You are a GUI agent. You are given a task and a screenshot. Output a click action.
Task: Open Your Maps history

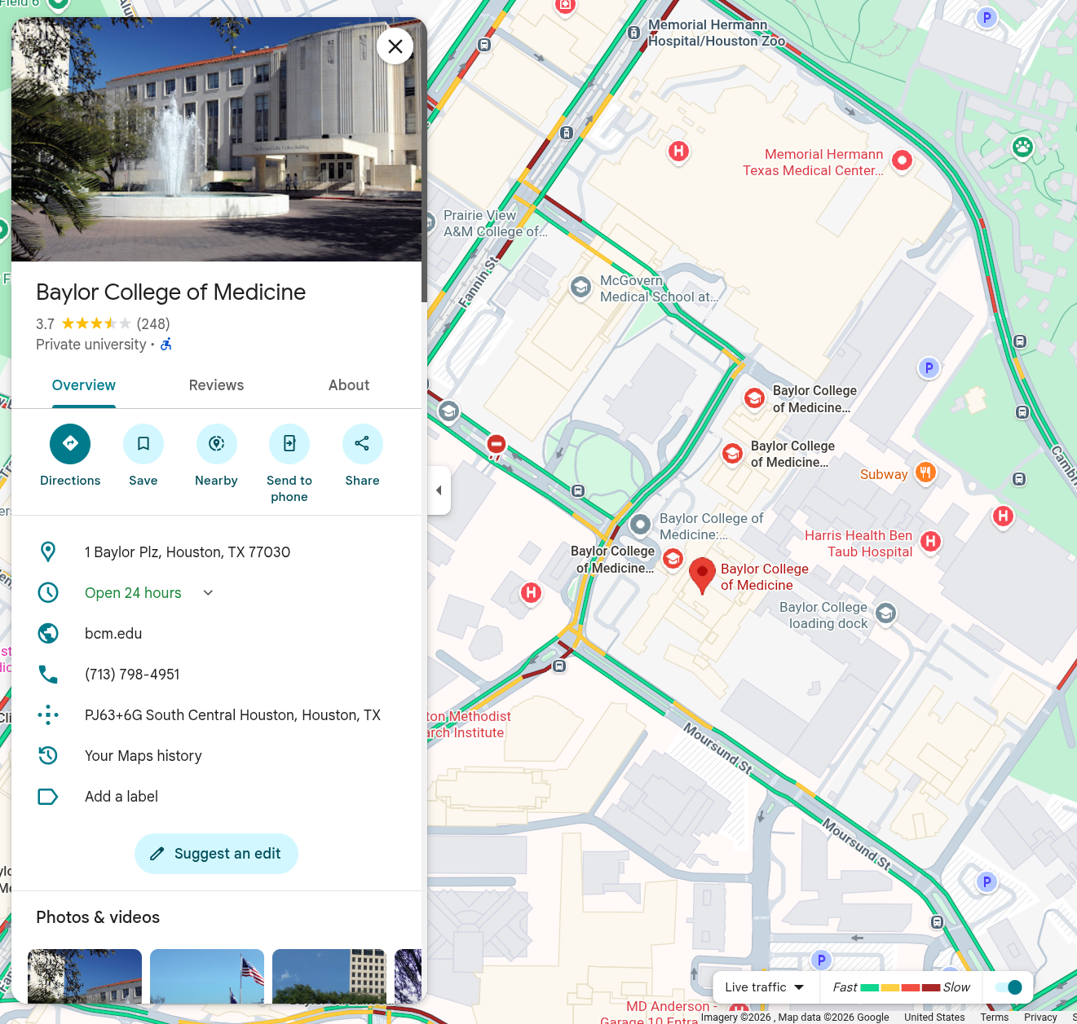[143, 756]
